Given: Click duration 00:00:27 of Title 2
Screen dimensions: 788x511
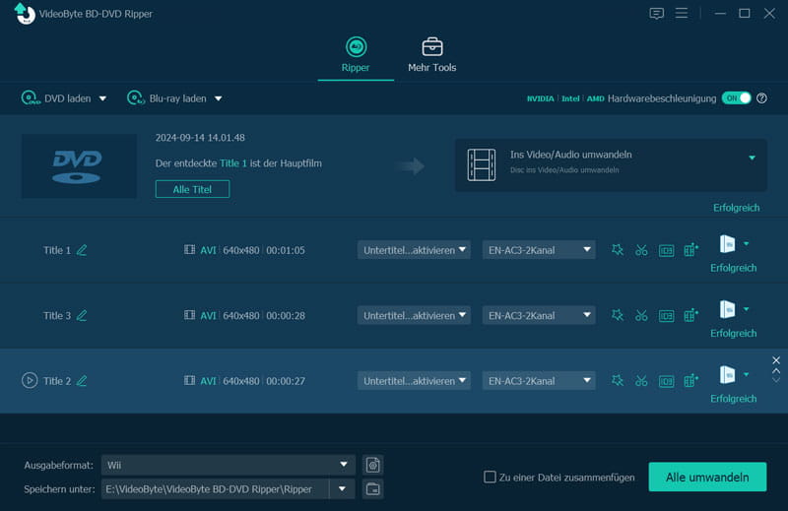Looking at the screenshot, I should (x=286, y=381).
